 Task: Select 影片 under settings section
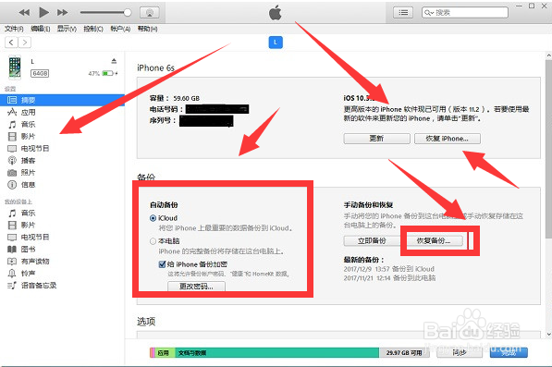point(28,136)
